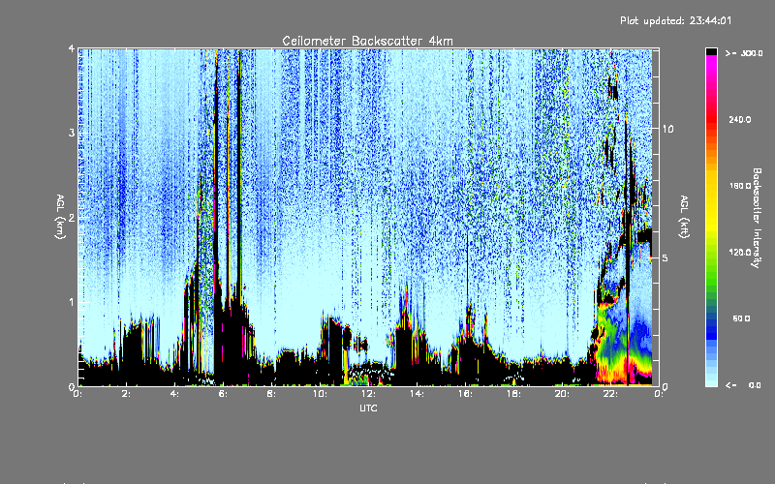Click the '22:' UTC hour tick label

point(610,394)
